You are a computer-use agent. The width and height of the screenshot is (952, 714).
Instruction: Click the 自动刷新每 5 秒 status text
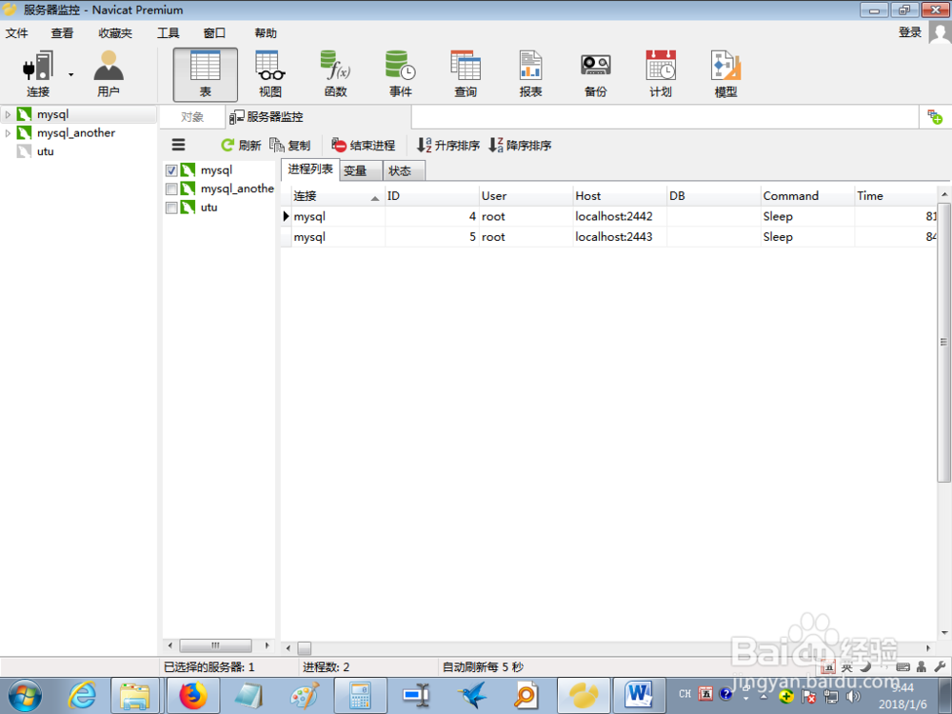(483, 667)
